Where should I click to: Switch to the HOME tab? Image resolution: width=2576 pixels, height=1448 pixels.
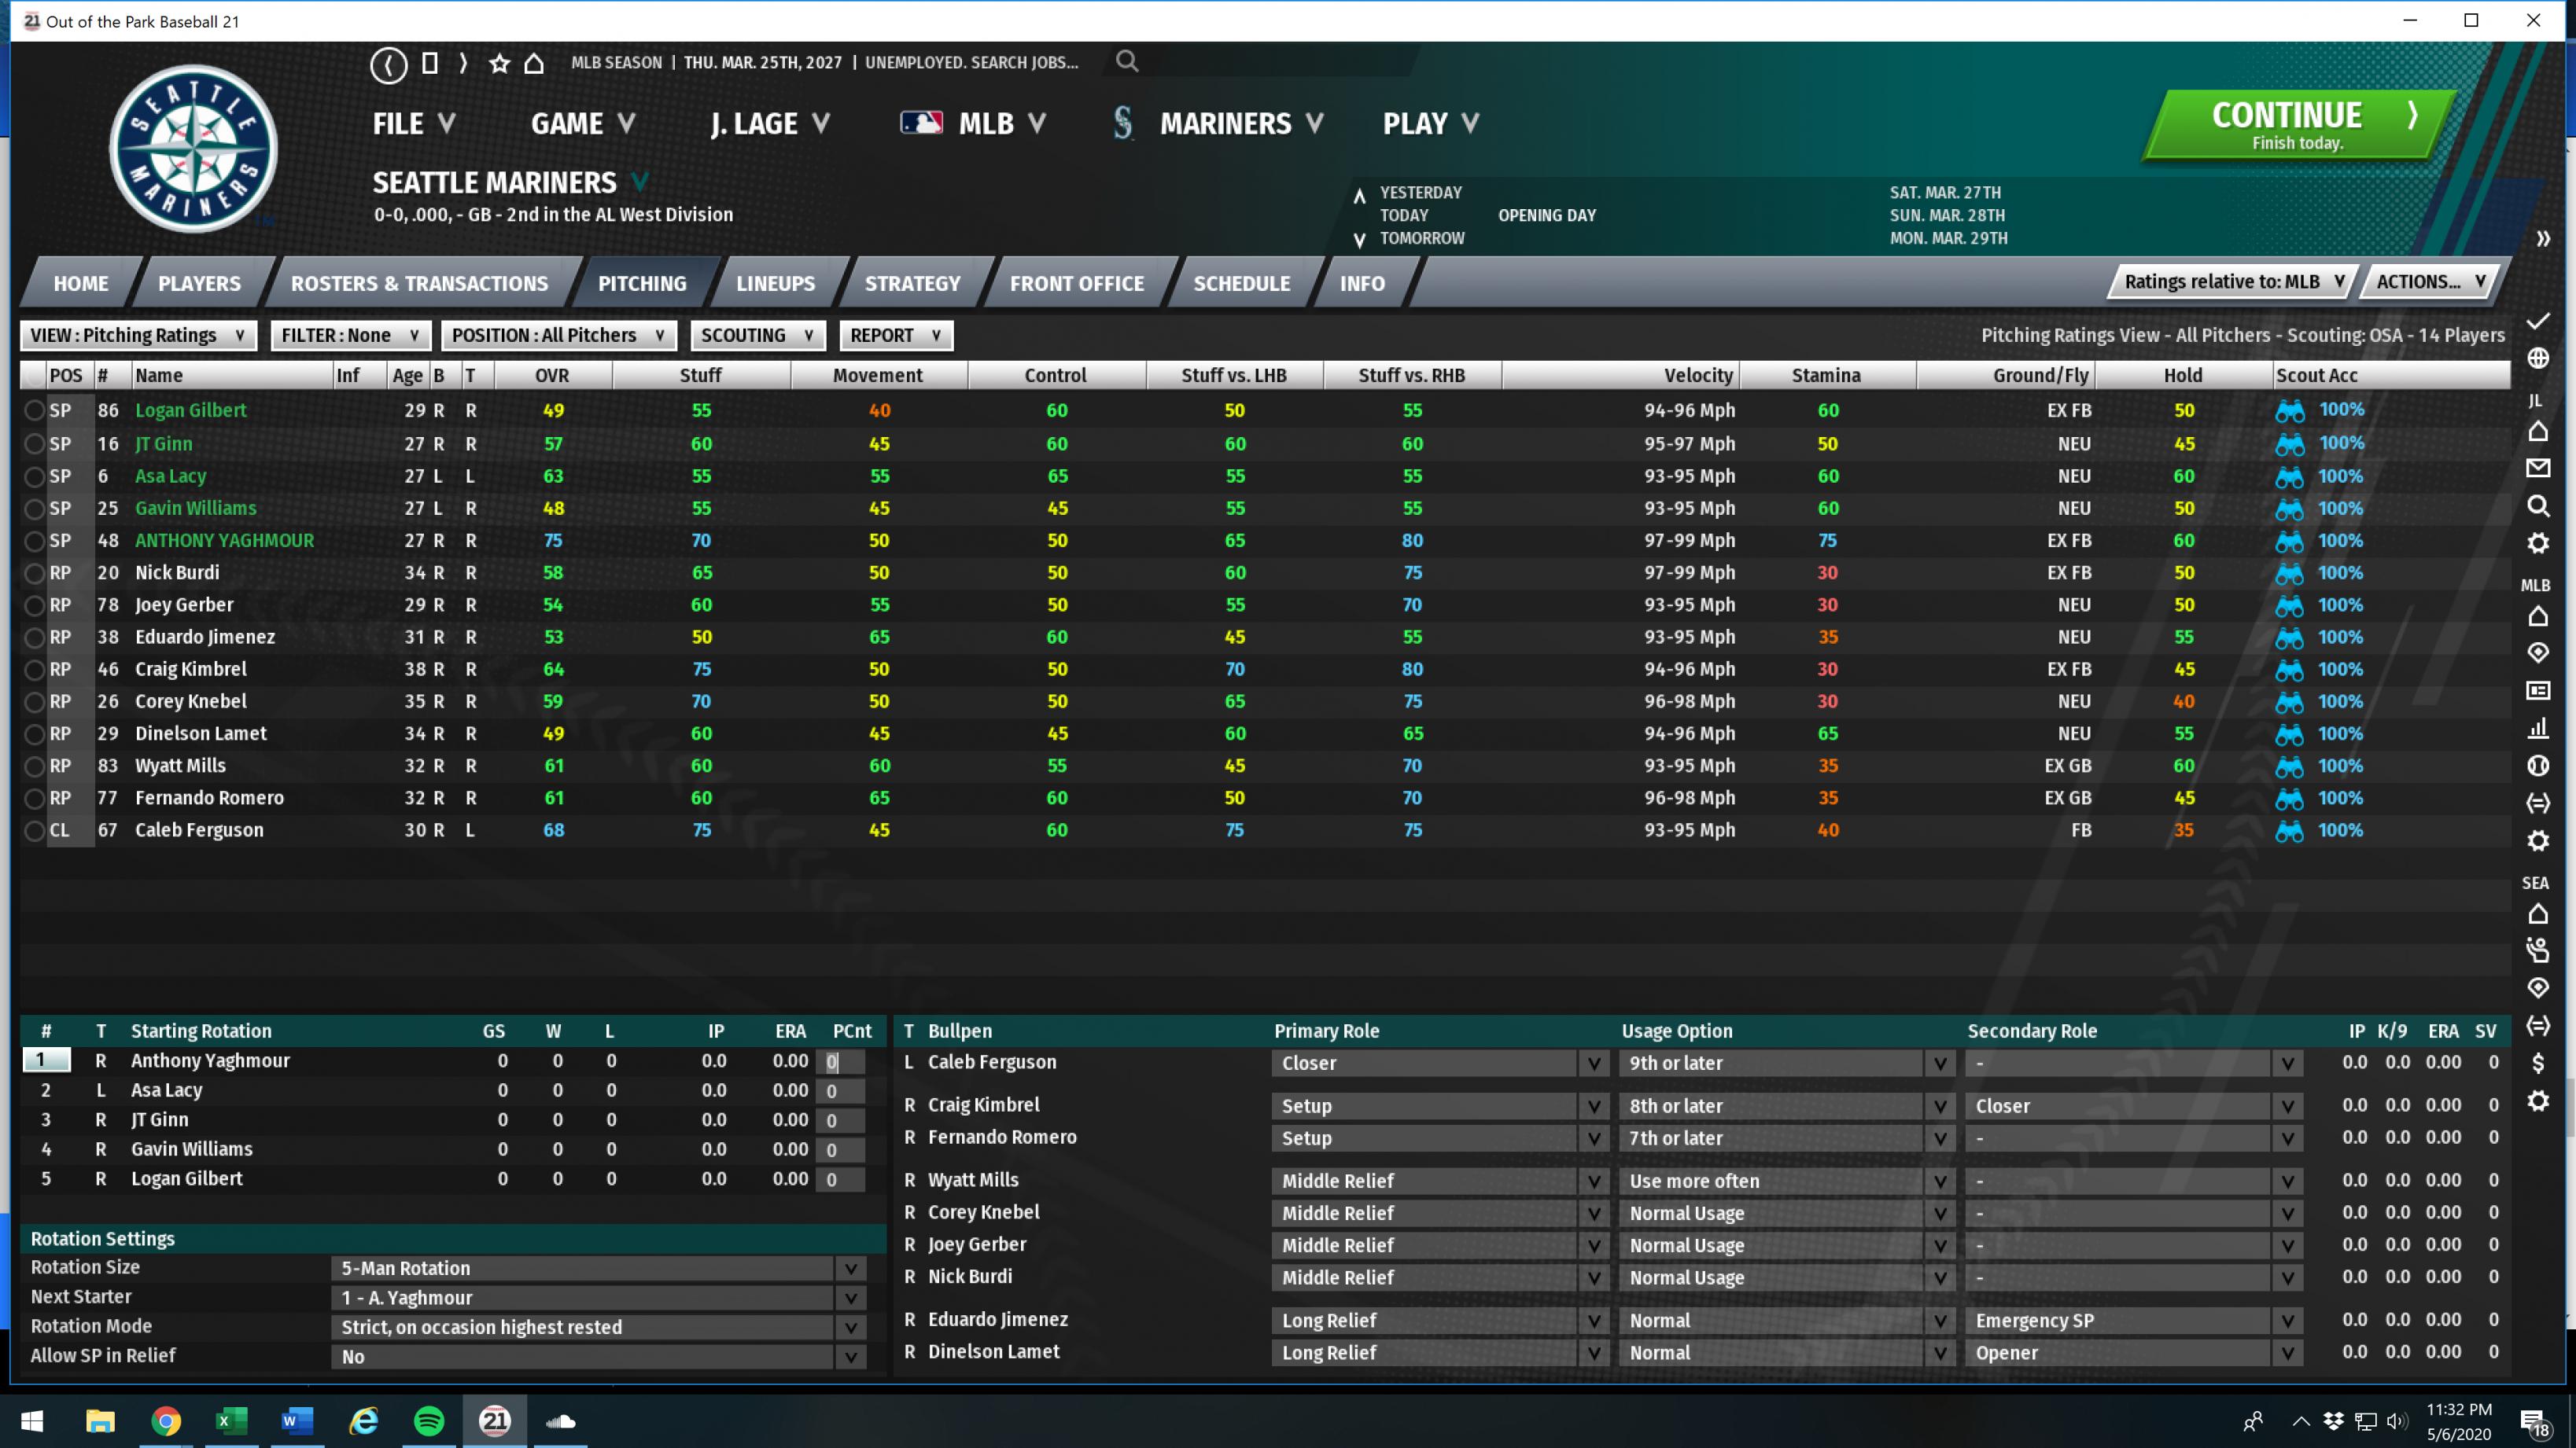(x=81, y=284)
